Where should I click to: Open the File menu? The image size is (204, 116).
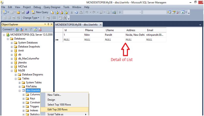point(3,7)
